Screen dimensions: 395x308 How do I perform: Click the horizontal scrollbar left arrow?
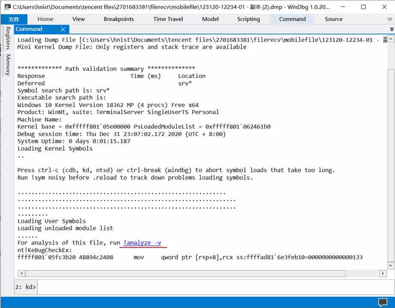coord(22,274)
